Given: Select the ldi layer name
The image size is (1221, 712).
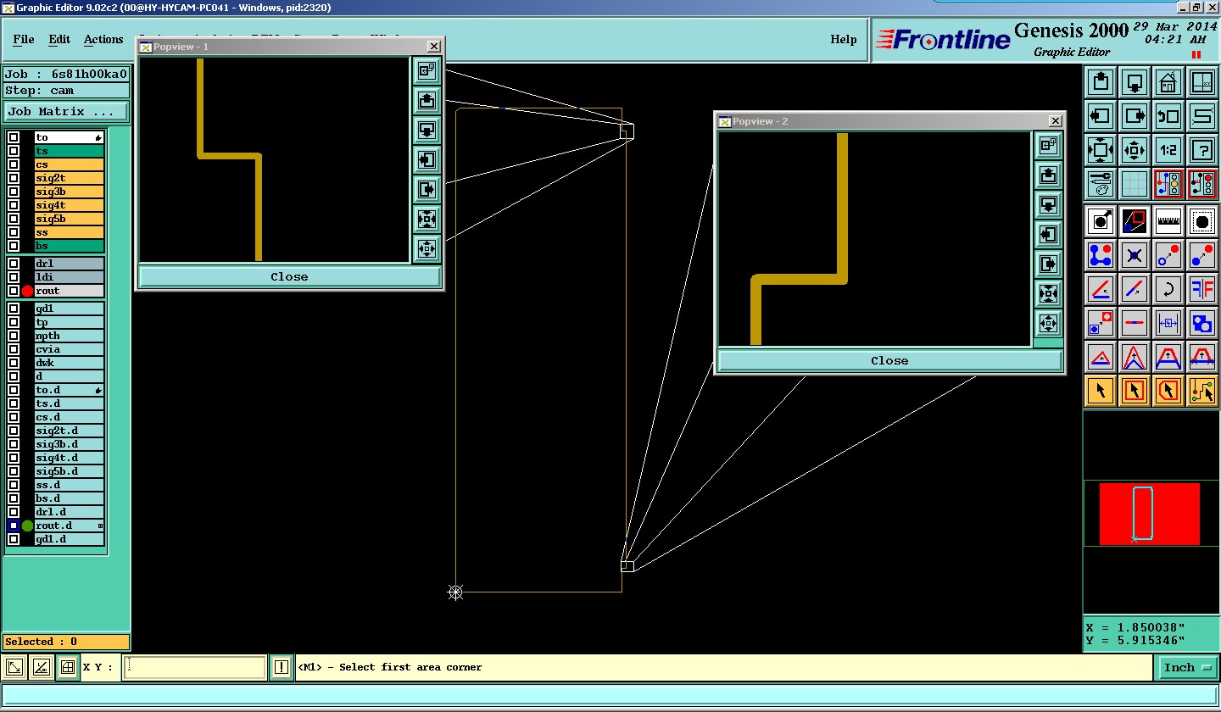Looking at the screenshot, I should [69, 277].
